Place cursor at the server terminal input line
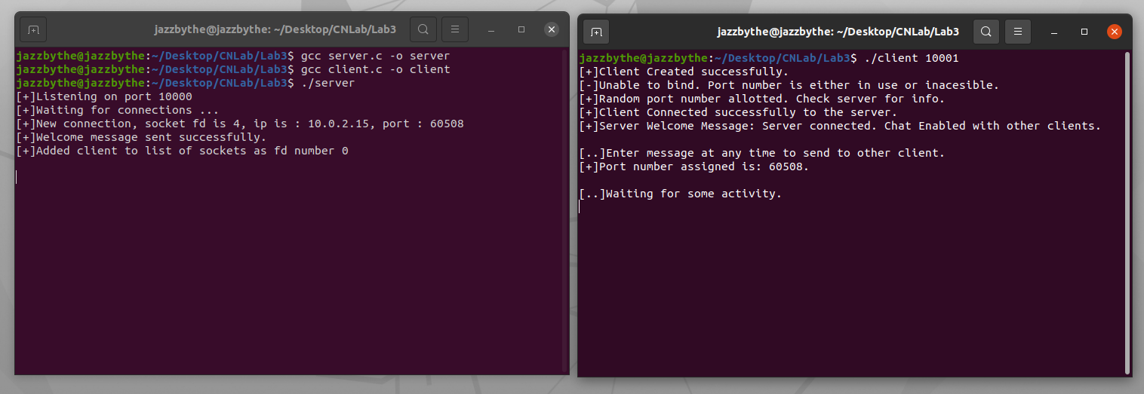This screenshot has width=1144, height=394. (x=17, y=177)
